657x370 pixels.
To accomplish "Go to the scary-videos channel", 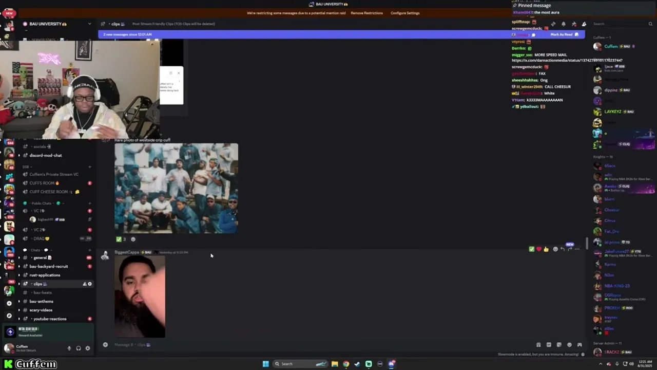I will 56,310.
